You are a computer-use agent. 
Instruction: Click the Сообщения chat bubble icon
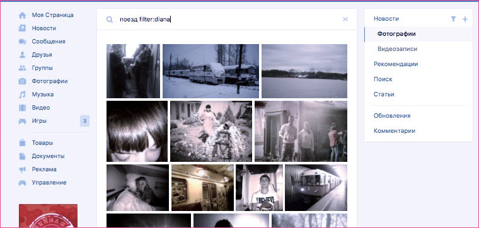coord(22,42)
